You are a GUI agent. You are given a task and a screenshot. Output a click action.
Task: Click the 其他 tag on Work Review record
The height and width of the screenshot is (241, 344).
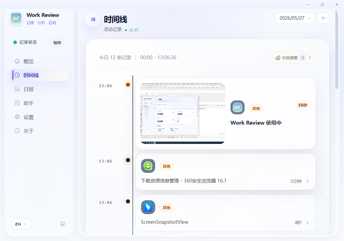coord(256,108)
